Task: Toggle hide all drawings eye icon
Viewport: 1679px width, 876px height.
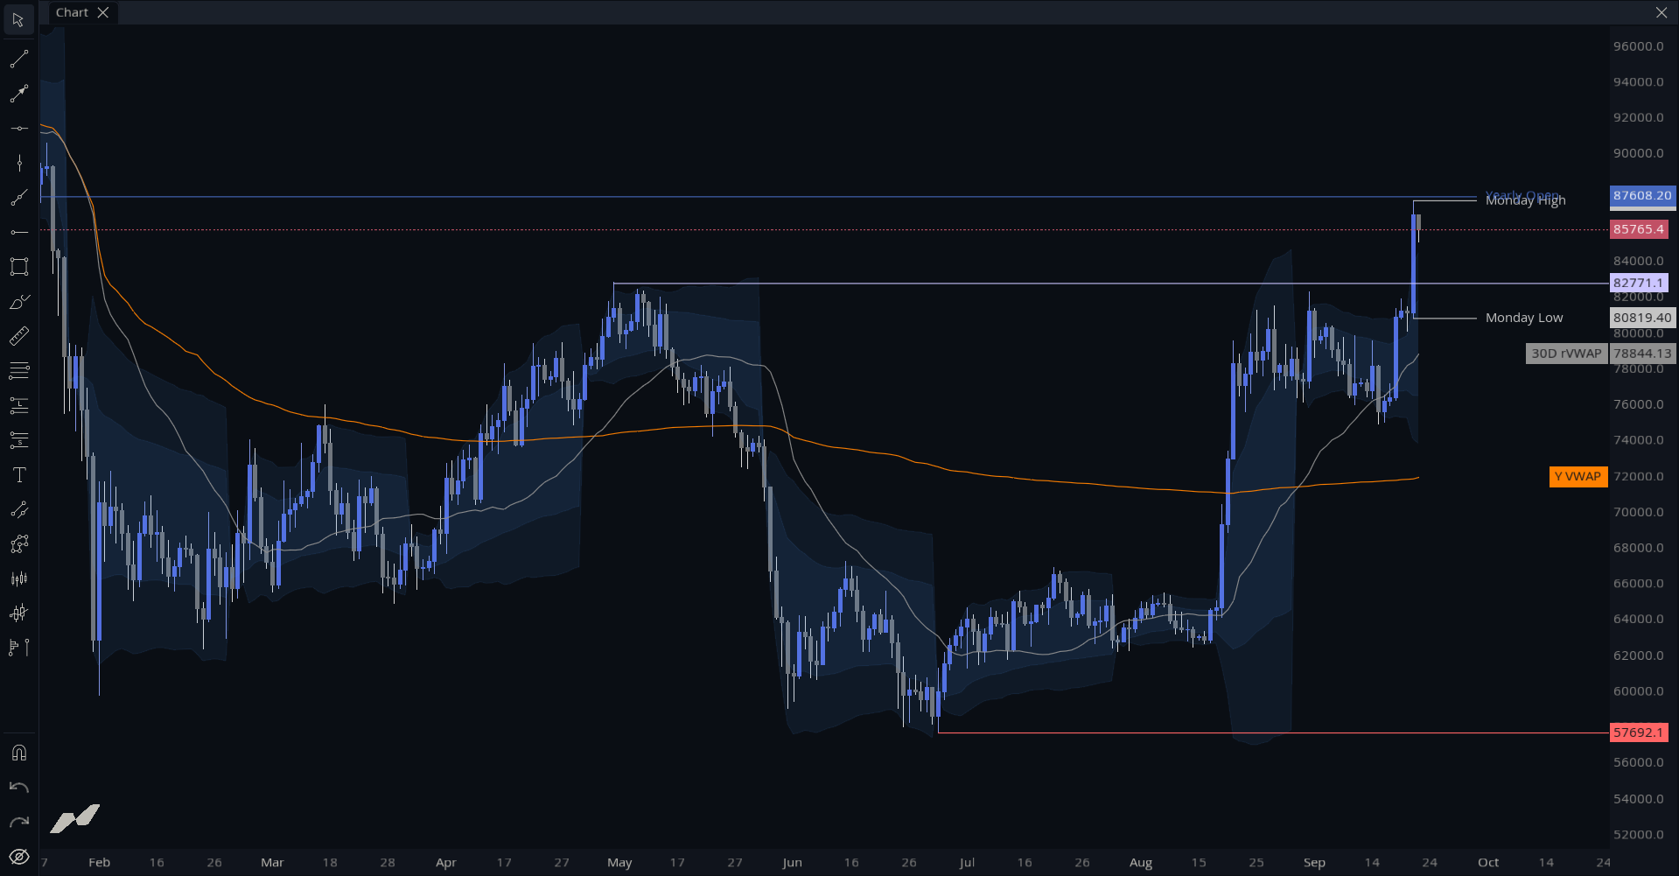Action: 18,857
